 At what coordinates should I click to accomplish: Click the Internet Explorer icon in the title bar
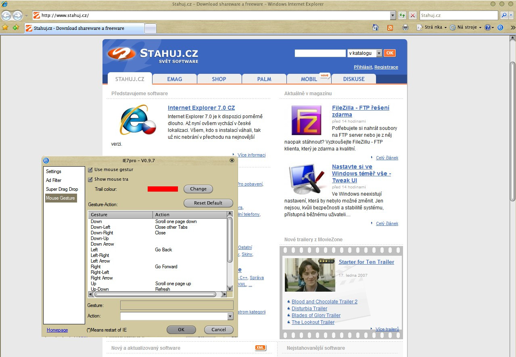5,4
